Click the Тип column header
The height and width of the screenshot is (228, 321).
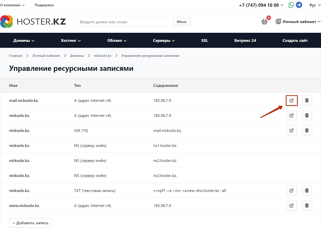pyautogui.click(x=77, y=85)
